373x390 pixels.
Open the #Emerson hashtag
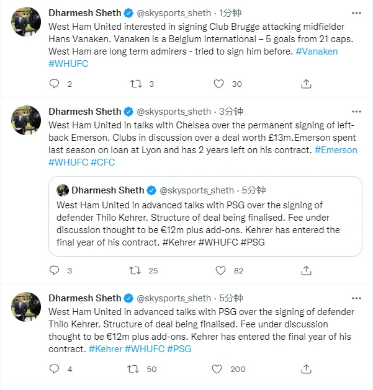(336, 150)
